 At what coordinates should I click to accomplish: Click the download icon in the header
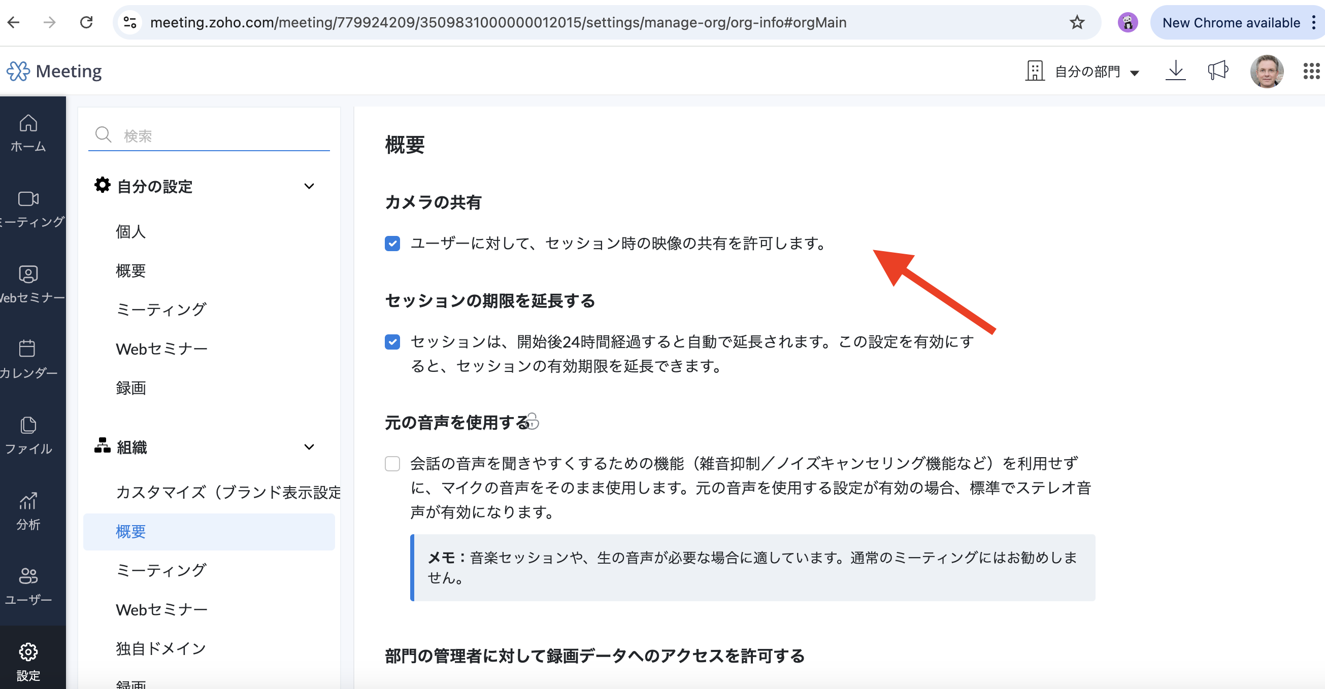(x=1175, y=71)
